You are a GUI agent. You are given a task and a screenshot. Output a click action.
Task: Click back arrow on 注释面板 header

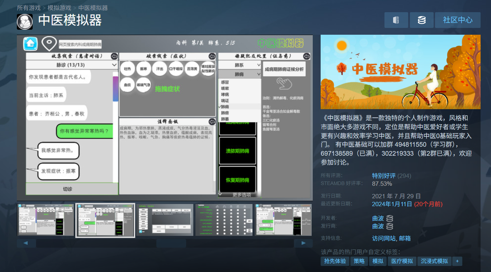tap(212, 121)
